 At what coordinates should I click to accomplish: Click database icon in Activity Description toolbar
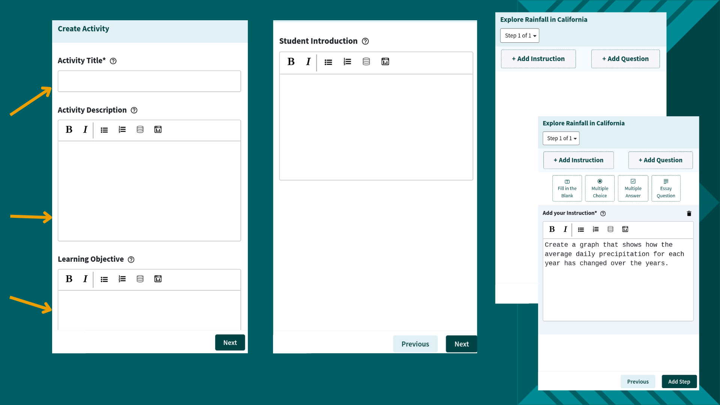pos(140,130)
